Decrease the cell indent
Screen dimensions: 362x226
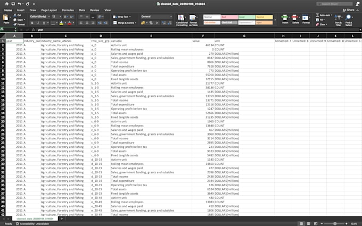tap(100, 23)
